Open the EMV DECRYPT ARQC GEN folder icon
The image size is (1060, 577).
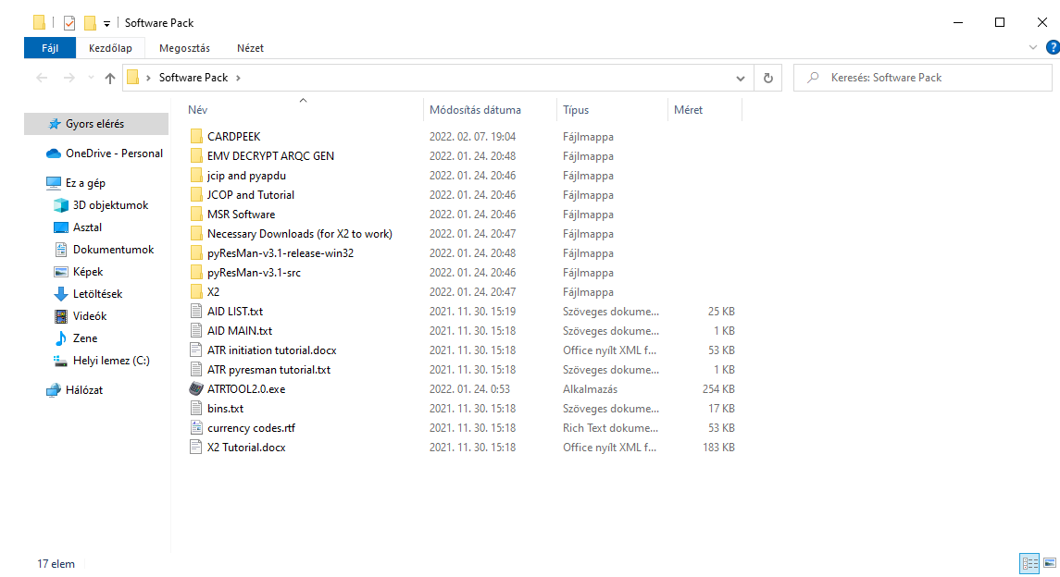(196, 156)
